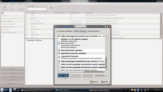Enable first archive.getdeb.net oneiric-getdeb source

pyautogui.click(x=59, y=64)
